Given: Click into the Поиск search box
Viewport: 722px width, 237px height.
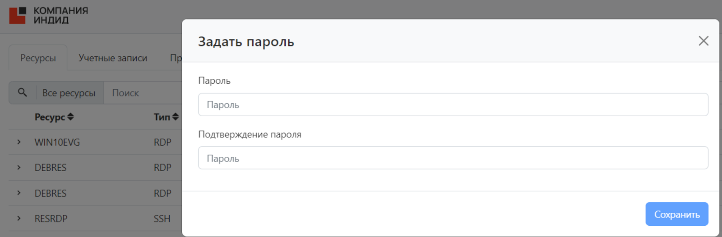Looking at the screenshot, I should coord(142,93).
